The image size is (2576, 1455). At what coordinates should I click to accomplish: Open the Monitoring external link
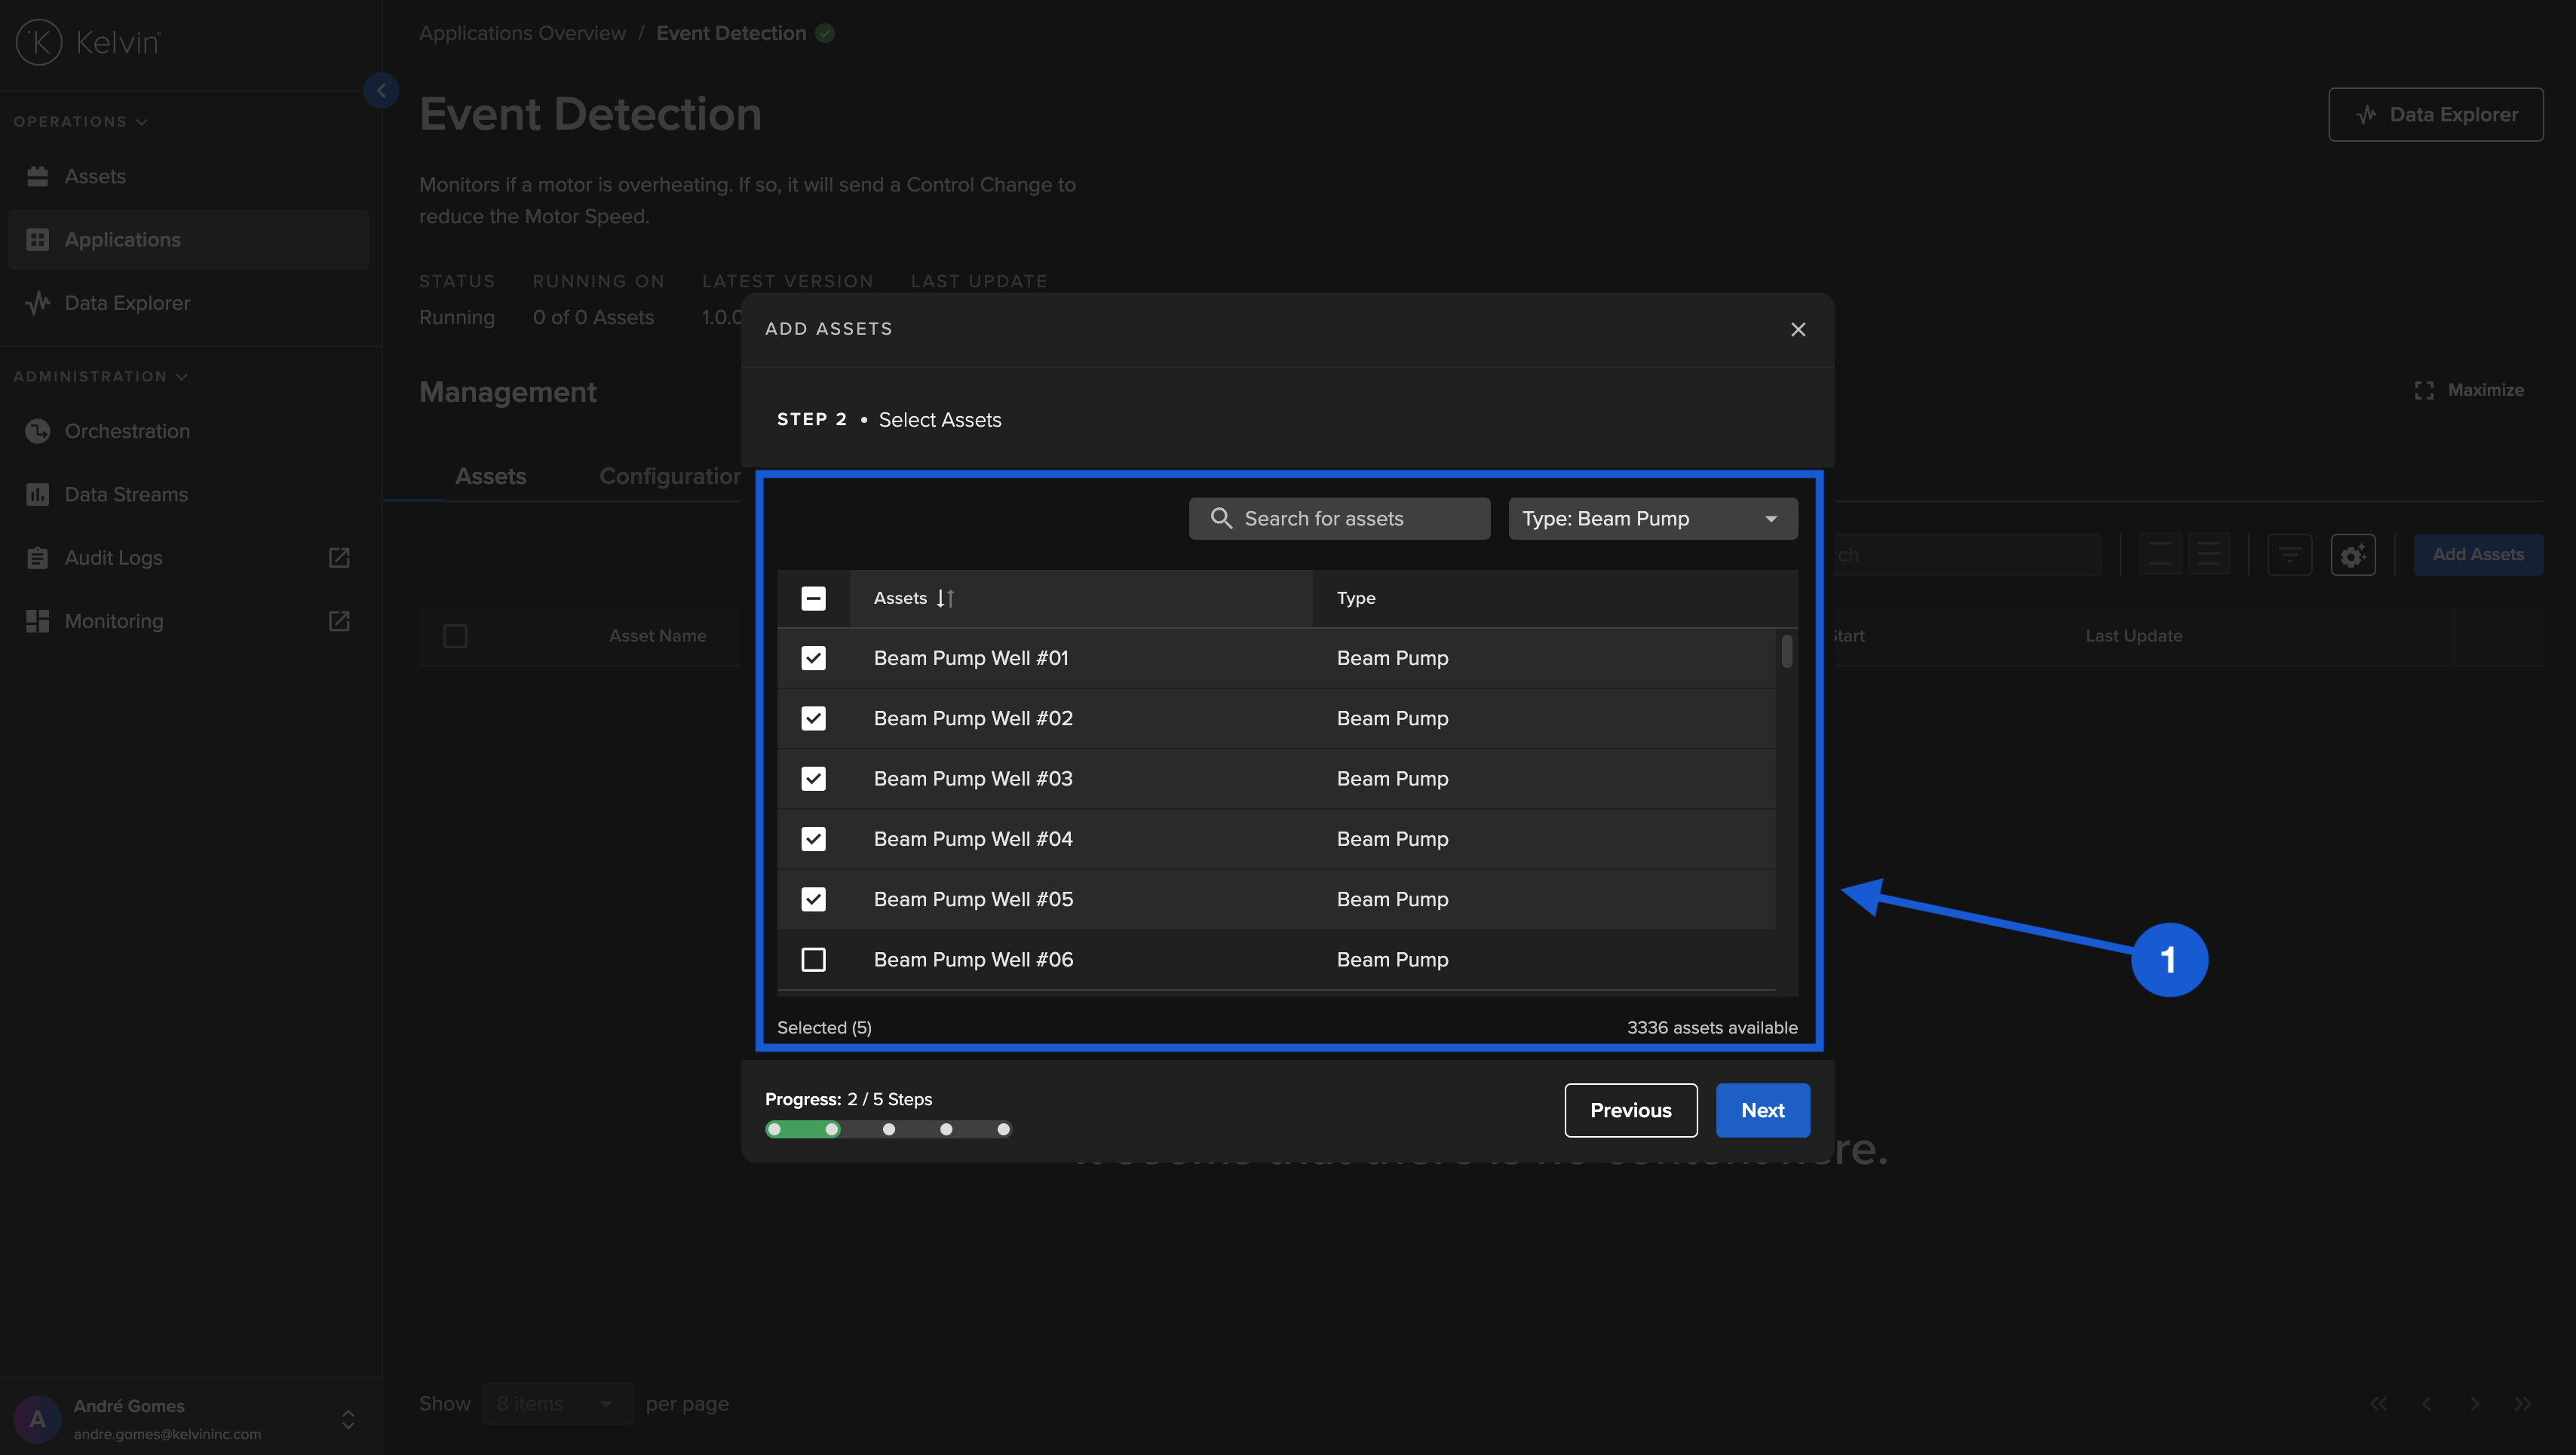click(x=338, y=621)
